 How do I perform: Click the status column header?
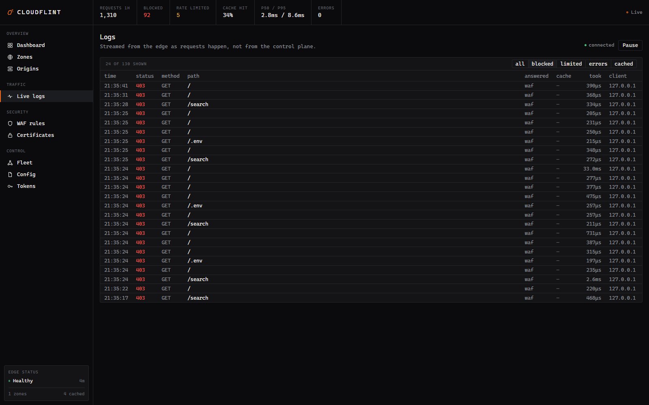(x=145, y=76)
